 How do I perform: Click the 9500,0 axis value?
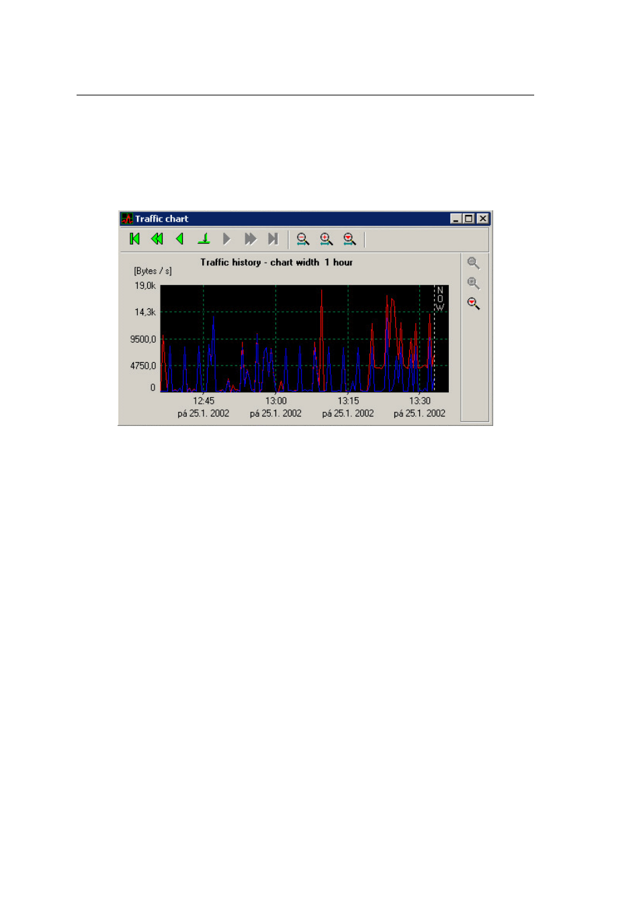point(143,339)
